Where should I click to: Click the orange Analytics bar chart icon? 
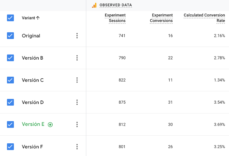click(94, 5)
